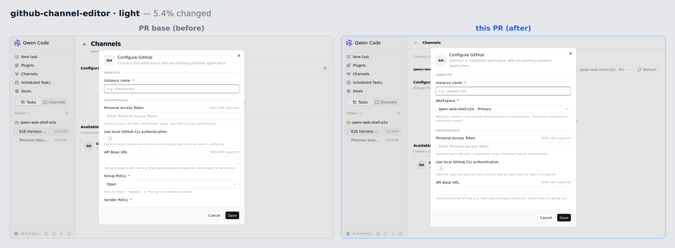Click Cancel in the after Configure GitHub dialog
This screenshot has height=248, width=675.
[x=546, y=218]
